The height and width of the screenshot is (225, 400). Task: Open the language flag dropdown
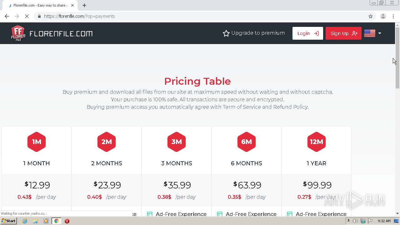pyautogui.click(x=373, y=33)
